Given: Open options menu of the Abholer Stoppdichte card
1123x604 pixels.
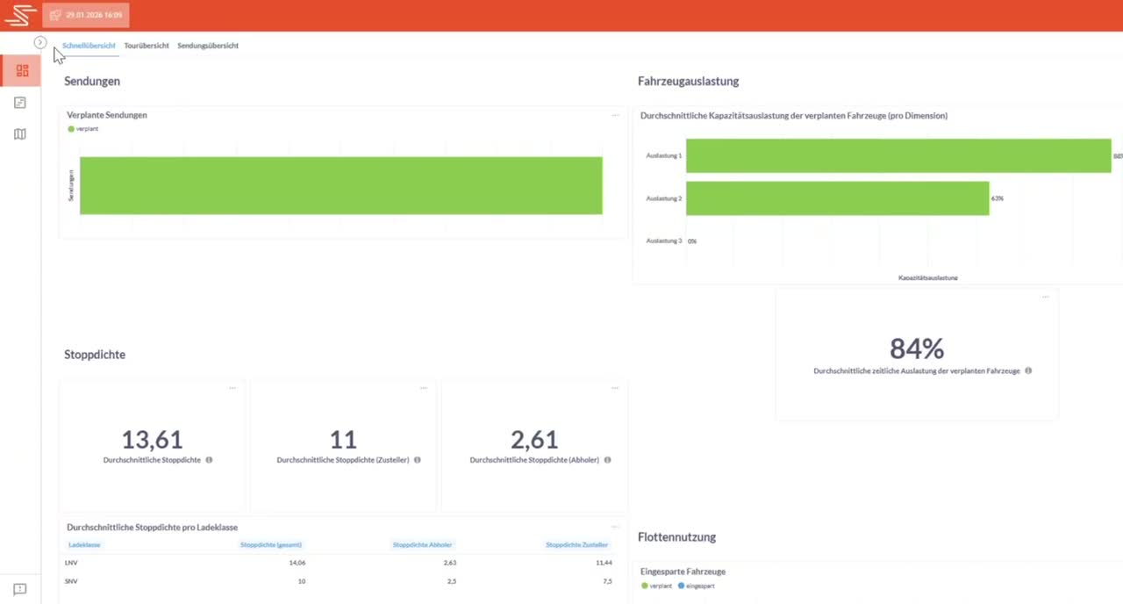Looking at the screenshot, I should tap(615, 388).
